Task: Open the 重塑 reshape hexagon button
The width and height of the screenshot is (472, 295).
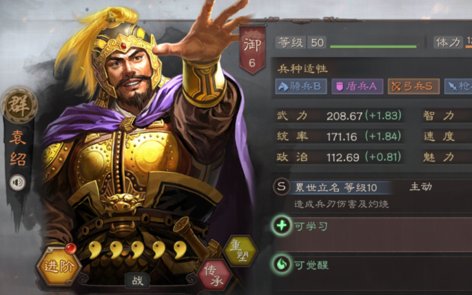Action: (240, 251)
